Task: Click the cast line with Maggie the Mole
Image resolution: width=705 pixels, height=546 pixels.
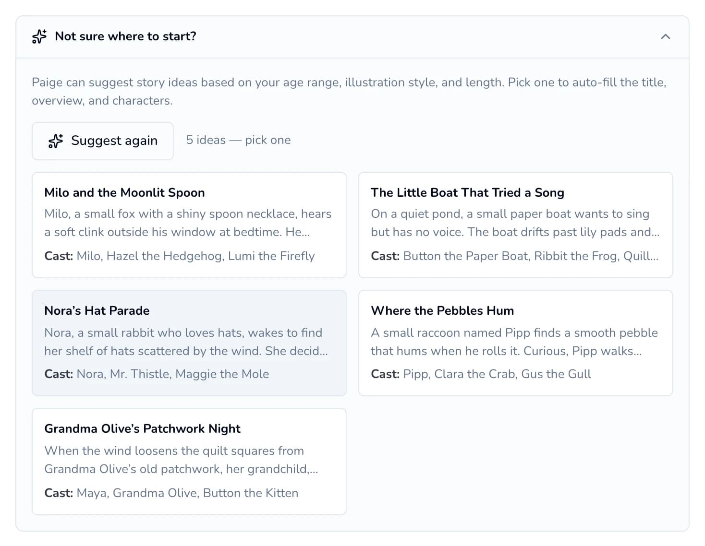Action: 157,374
